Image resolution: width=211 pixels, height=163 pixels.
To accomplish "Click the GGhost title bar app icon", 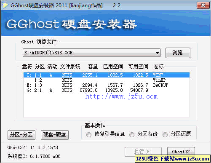I will [5, 5].
